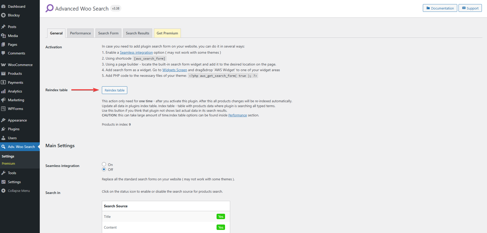The height and width of the screenshot is (233, 487).
Task: Open the Search Results tab
Action: [138, 33]
